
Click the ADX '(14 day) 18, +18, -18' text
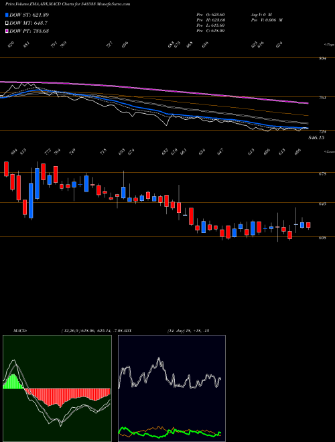[188, 330]
